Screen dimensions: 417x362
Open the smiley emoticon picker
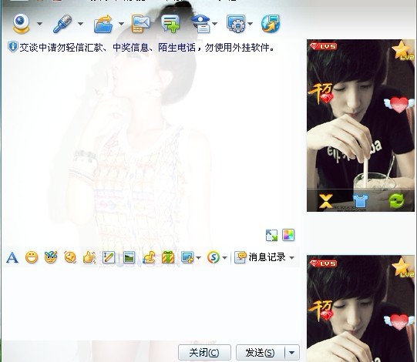(32, 257)
